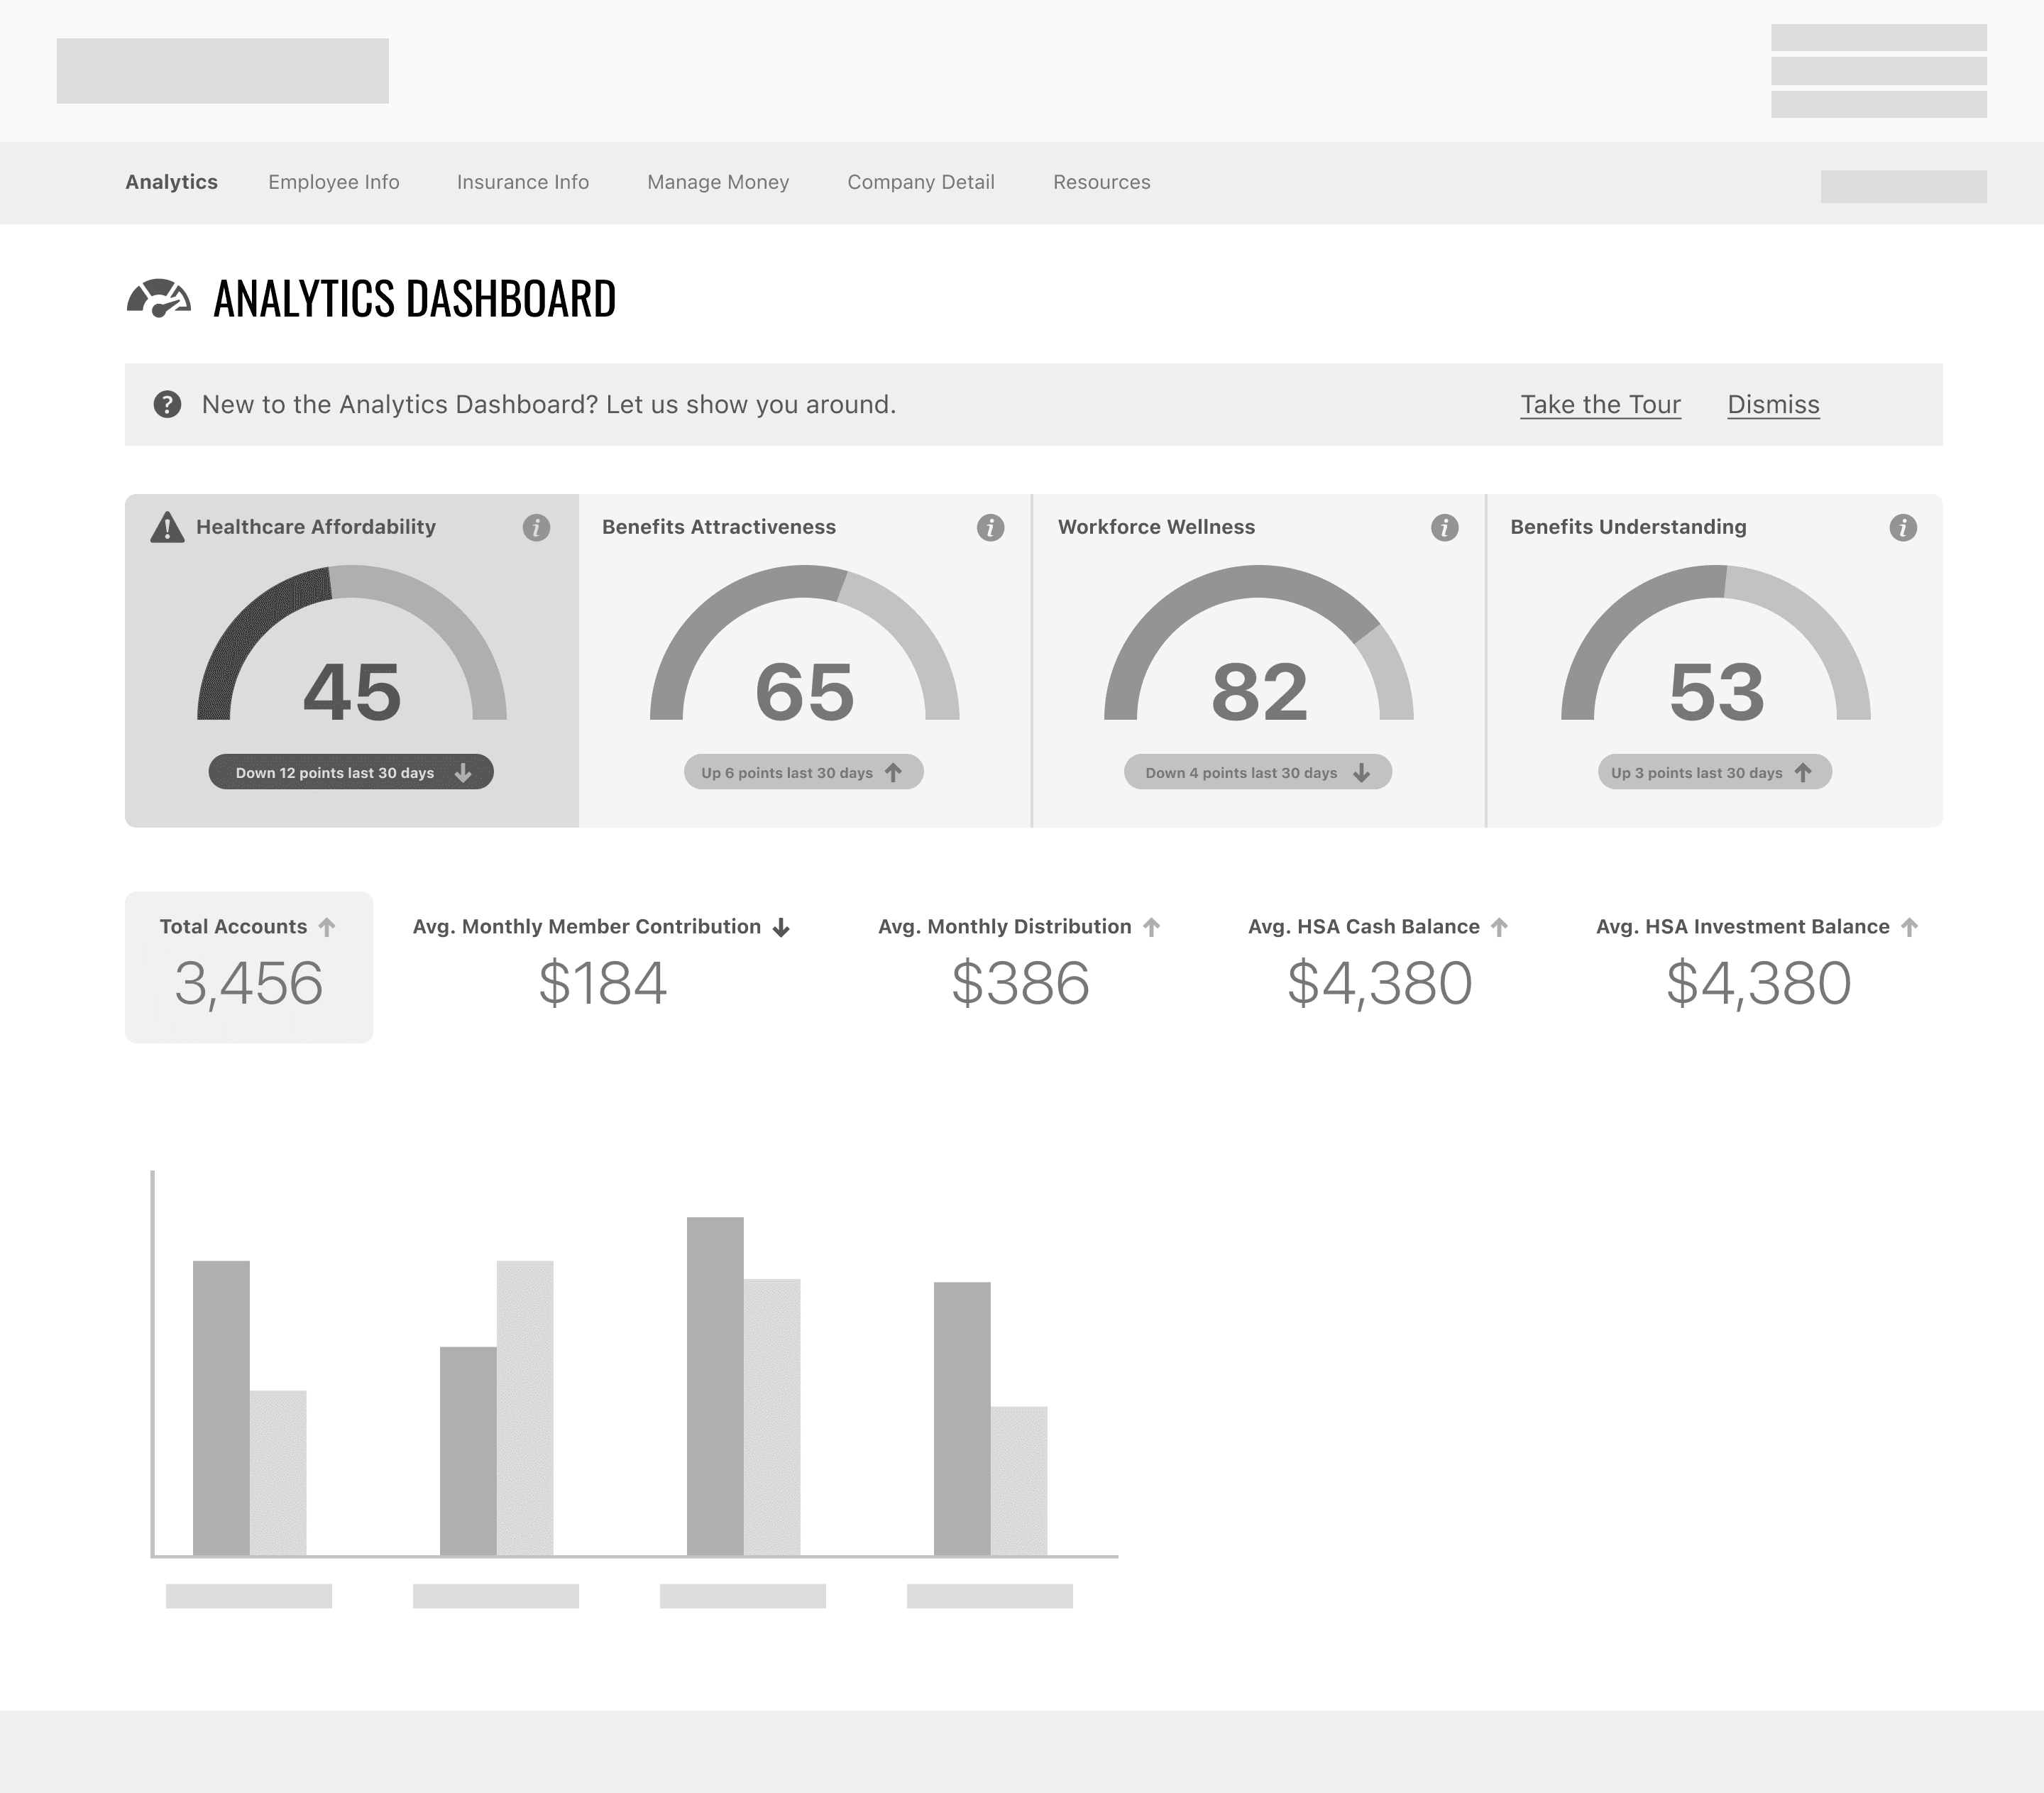This screenshot has height=1793, width=2044.
Task: Click the Avg. HSA Investment Balance label
Action: pos(1743,927)
